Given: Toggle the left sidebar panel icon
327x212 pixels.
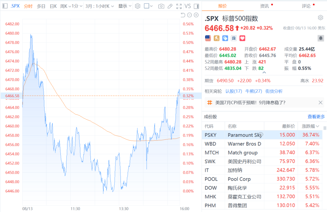Looking at the screenshot, I should 5,6.
